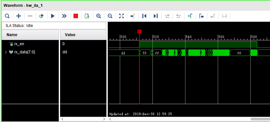Click the search magnifier icon in toolbar

[x=7, y=16]
